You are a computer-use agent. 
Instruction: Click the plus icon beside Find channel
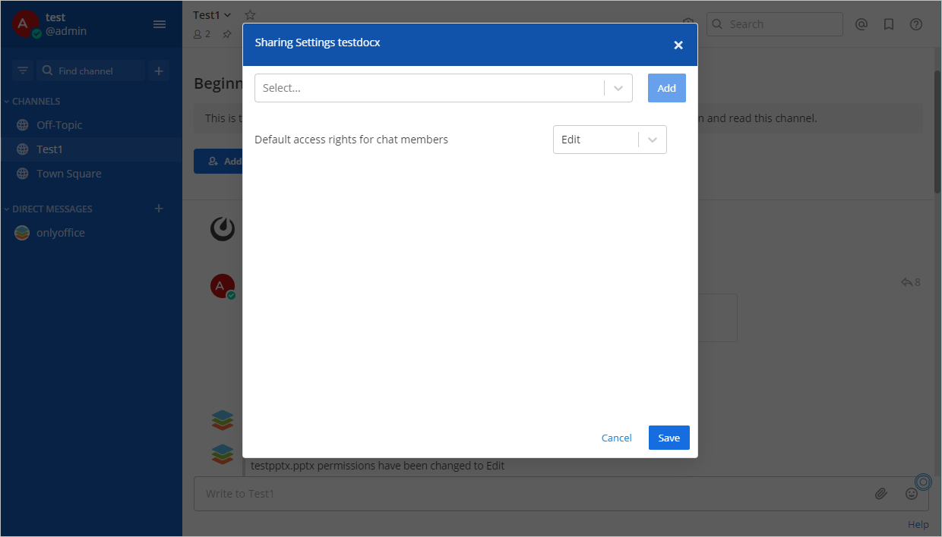[159, 71]
